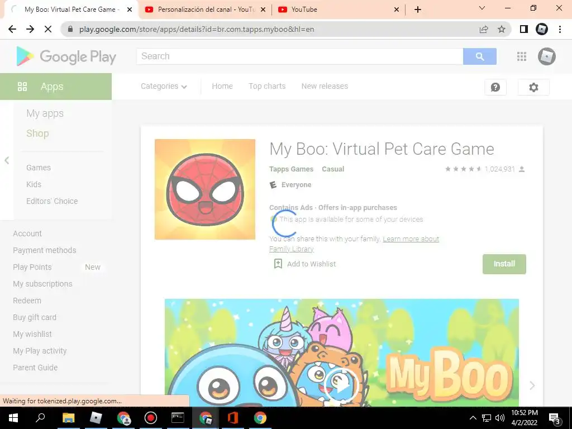Click Redeem in sidebar

coord(27,301)
